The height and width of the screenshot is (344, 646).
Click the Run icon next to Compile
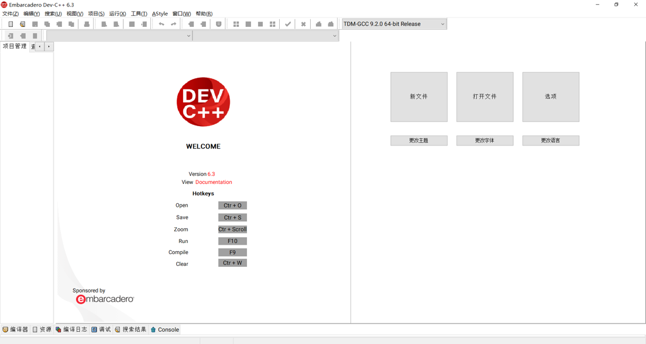pyautogui.click(x=248, y=25)
